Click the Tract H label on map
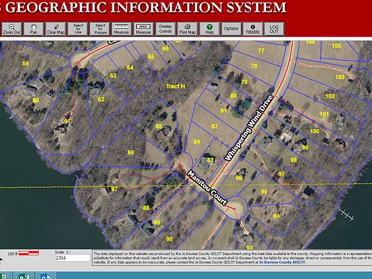Screen dimensions: 372x279 tap(175, 87)
